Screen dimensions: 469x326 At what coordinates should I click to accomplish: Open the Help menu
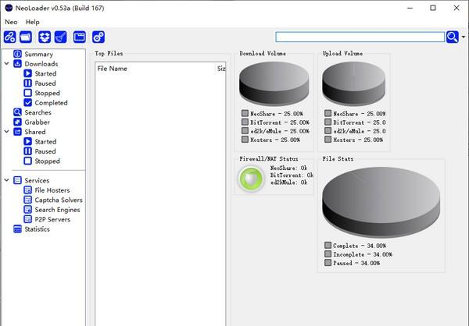[32, 22]
